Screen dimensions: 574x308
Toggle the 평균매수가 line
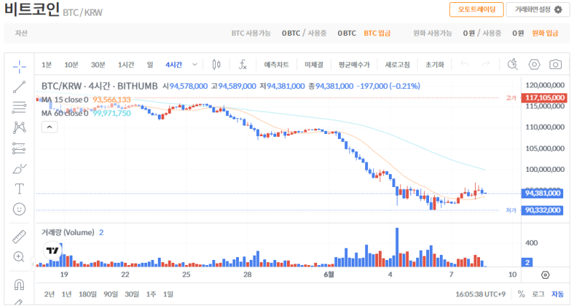354,64
